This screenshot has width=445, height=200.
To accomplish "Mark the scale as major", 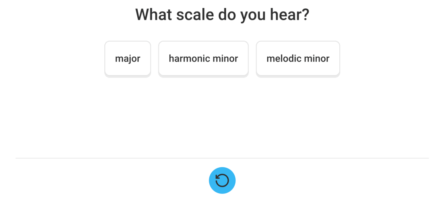I will tap(128, 58).
